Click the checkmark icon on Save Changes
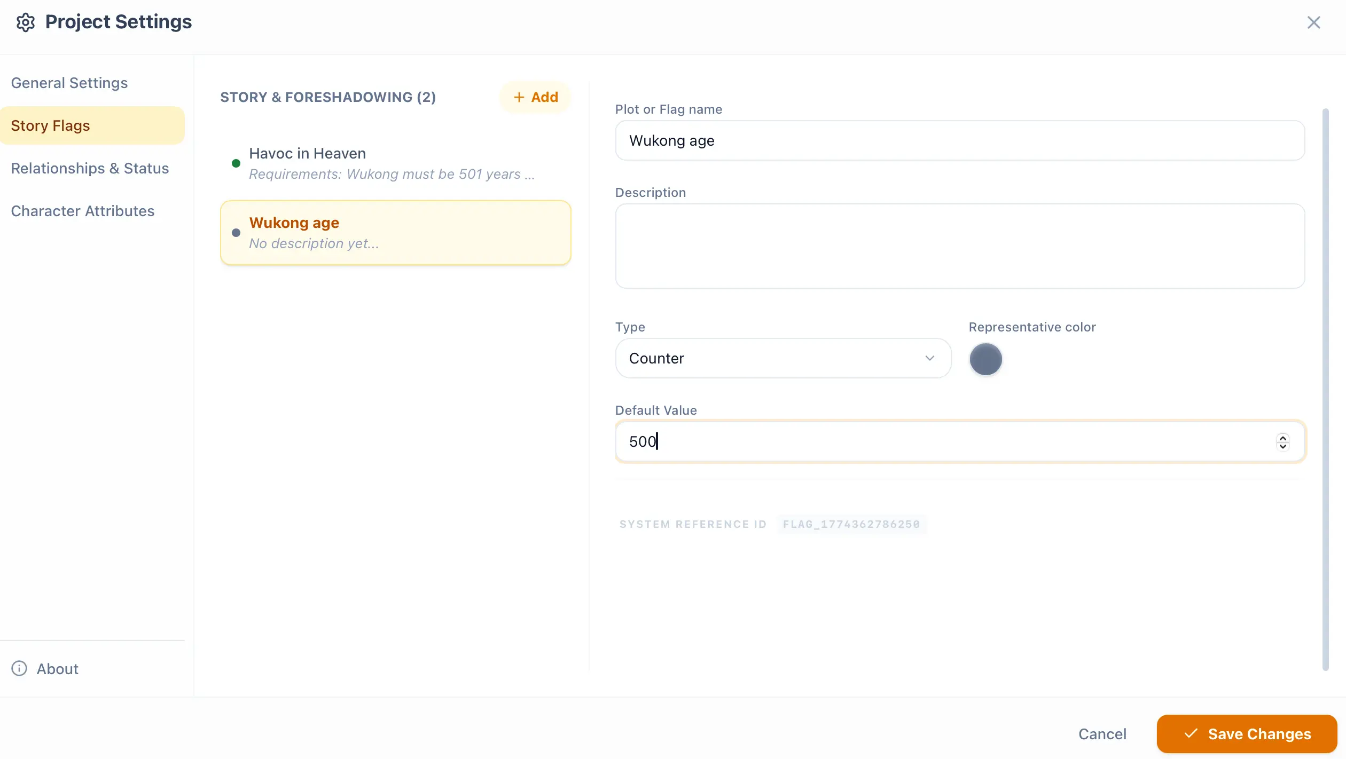Image resolution: width=1346 pixels, height=759 pixels. (x=1191, y=733)
